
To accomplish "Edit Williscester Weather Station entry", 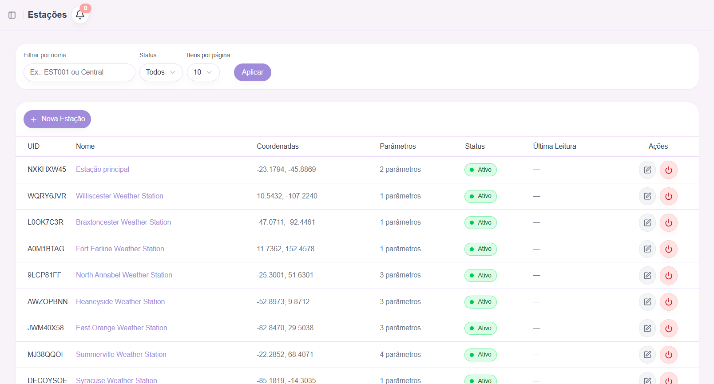I will [647, 196].
